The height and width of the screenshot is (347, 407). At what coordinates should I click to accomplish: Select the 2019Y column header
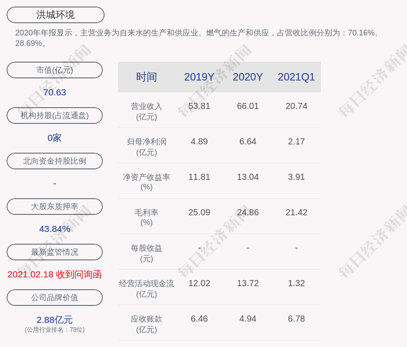pyautogui.click(x=199, y=77)
